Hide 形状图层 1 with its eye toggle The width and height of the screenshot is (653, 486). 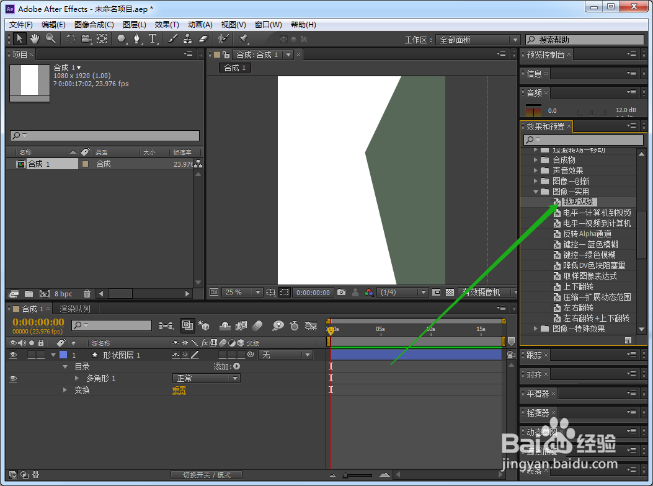pyautogui.click(x=13, y=355)
